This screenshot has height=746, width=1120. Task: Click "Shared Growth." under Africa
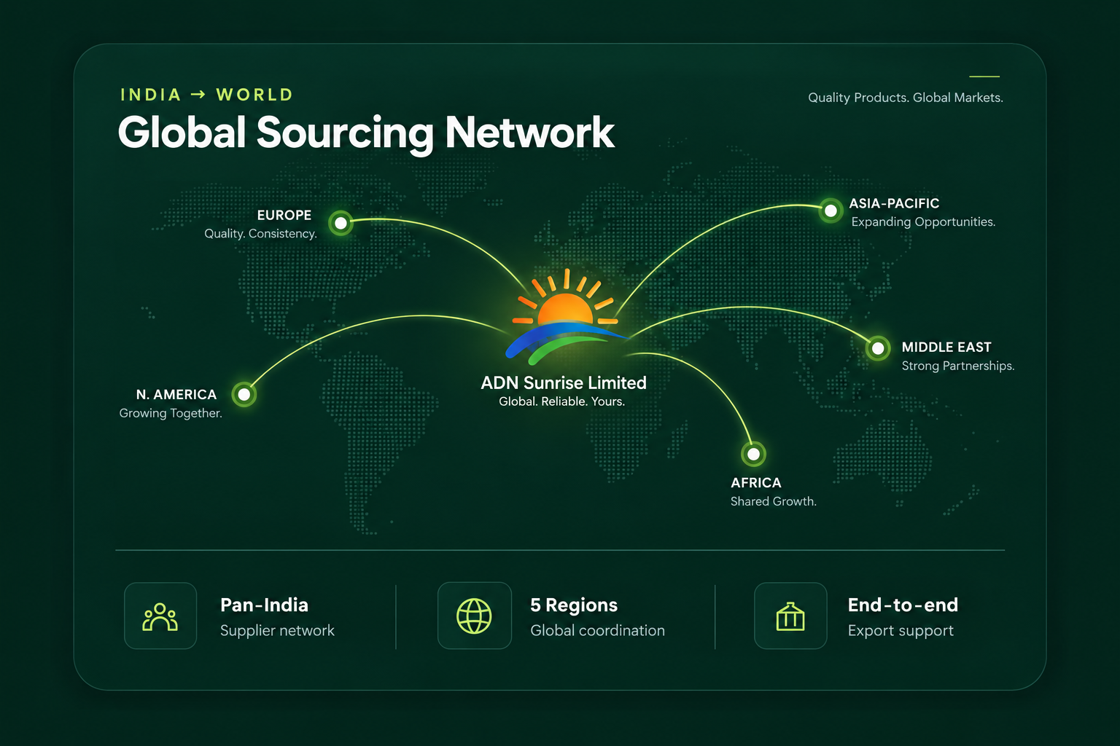(774, 501)
